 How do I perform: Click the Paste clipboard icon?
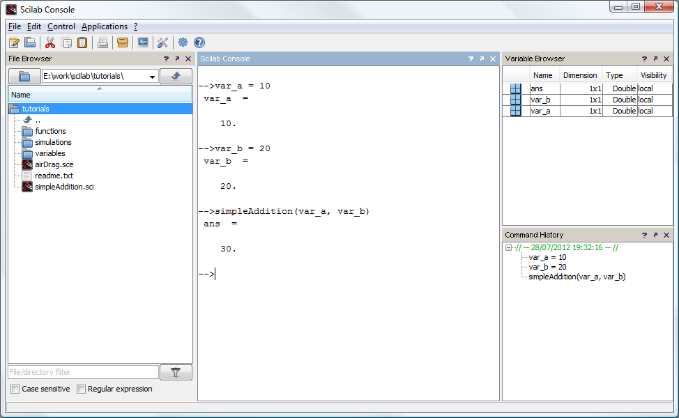click(82, 42)
